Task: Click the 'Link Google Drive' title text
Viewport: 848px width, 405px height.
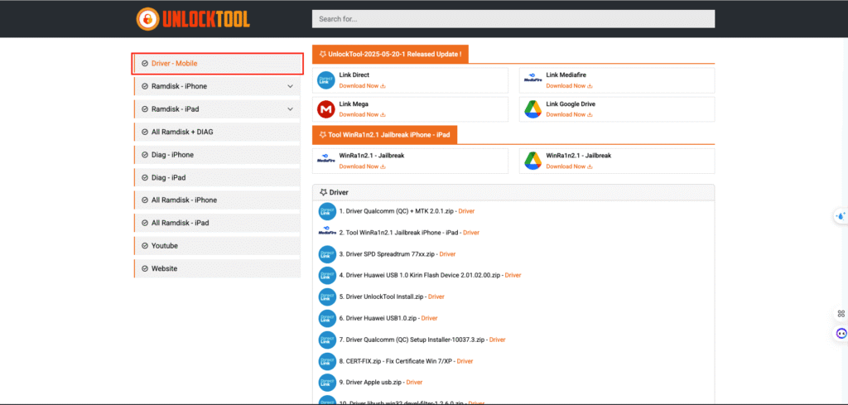Action: point(571,104)
